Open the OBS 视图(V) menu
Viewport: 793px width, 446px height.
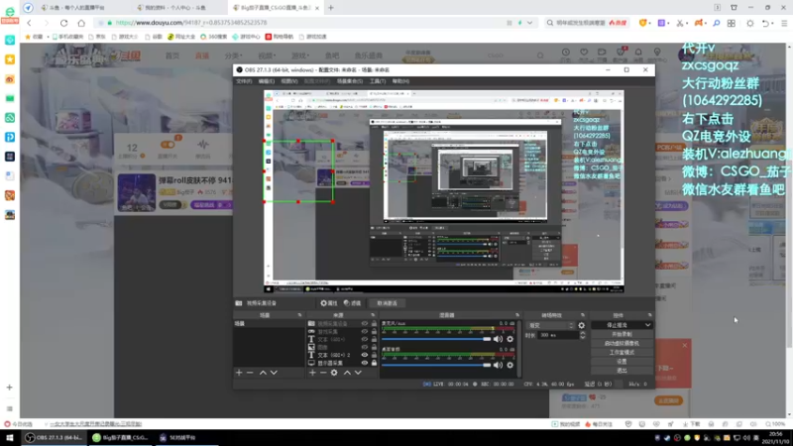point(289,81)
